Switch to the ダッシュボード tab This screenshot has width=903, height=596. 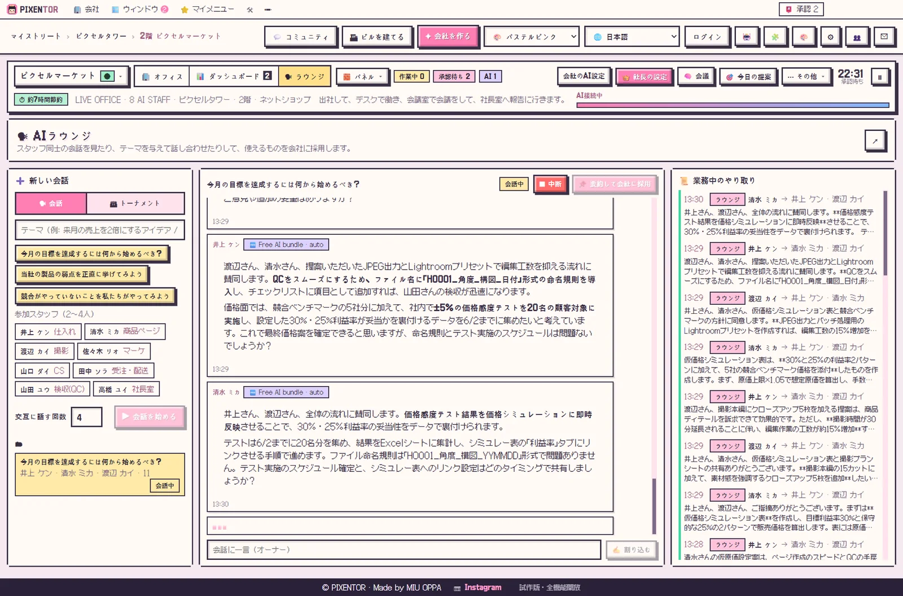[x=234, y=76]
